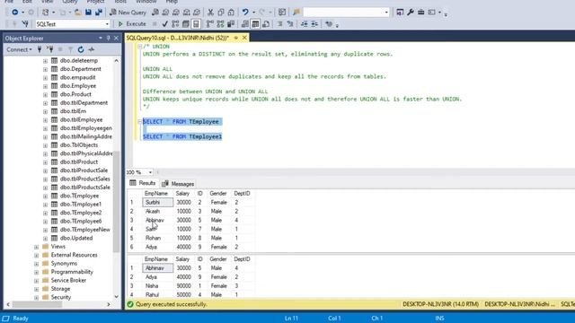This screenshot has width=575, height=323.
Task: Pin the Object Explorer panel
Action: tap(108, 38)
